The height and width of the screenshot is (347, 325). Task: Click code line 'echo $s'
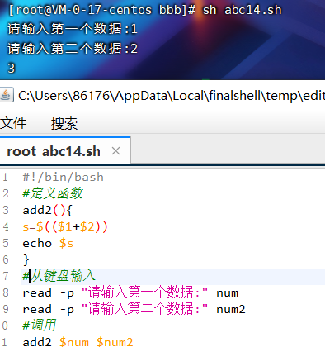(x=48, y=243)
